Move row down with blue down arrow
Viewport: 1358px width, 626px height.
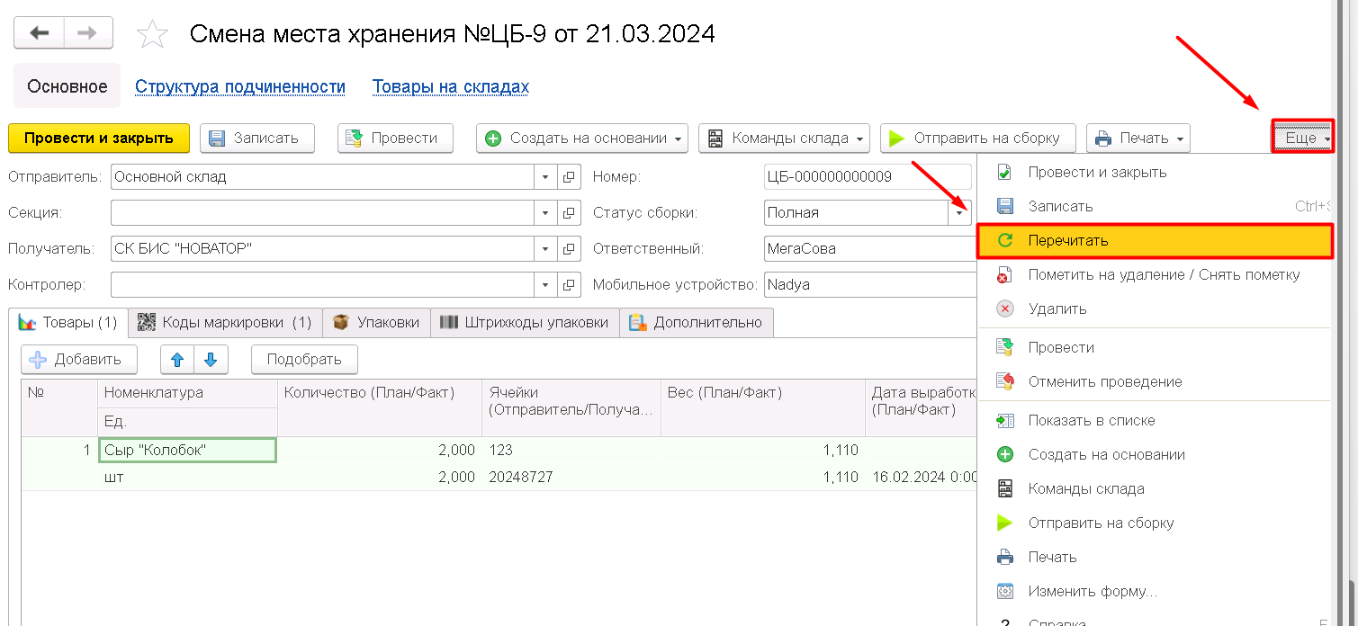[x=211, y=360]
